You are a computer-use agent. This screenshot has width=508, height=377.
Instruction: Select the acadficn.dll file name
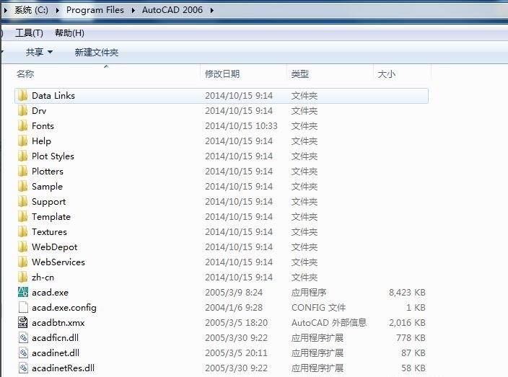(x=56, y=338)
